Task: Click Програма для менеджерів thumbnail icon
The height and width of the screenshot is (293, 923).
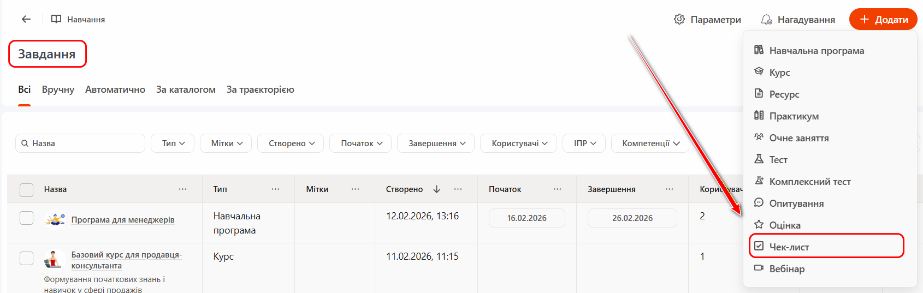Action: (55, 219)
